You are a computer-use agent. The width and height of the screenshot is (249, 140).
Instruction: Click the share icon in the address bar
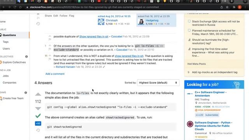tap(221, 7)
